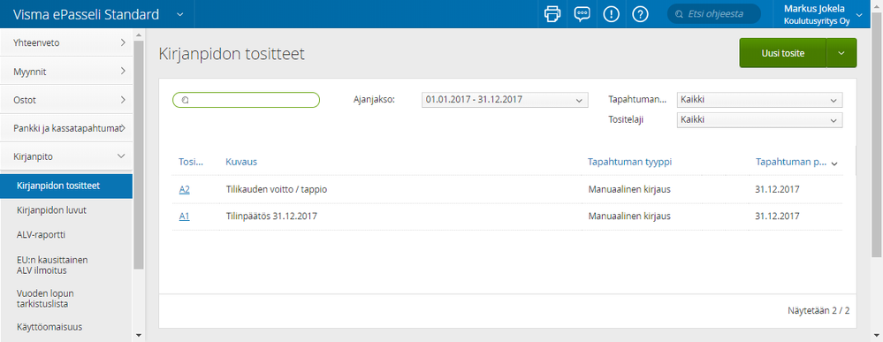
Task: Click the exclamation notifications icon
Action: (611, 14)
